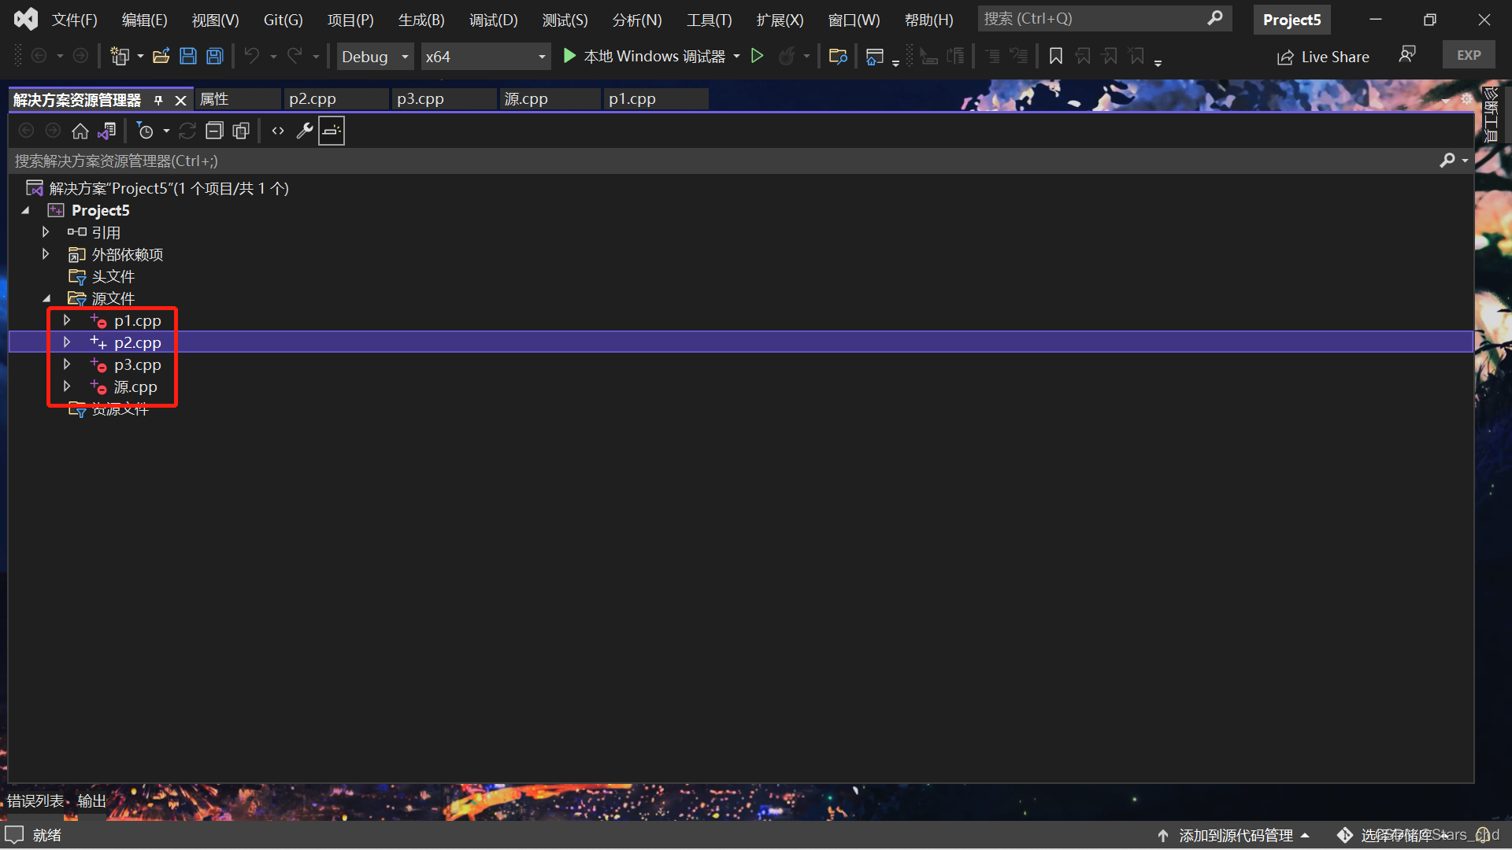Viewport: 1512px width, 850px height.
Task: Start without debugging using the outlined play icon
Action: tap(757, 56)
